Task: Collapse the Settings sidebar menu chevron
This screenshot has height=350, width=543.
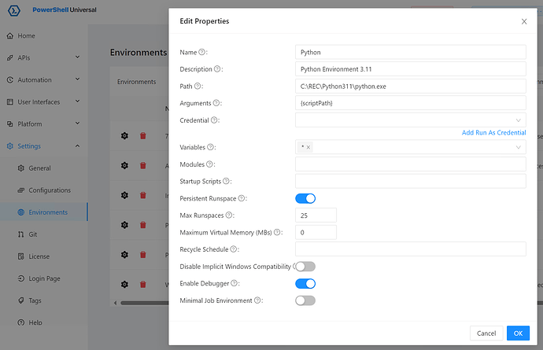Action: [x=78, y=146]
